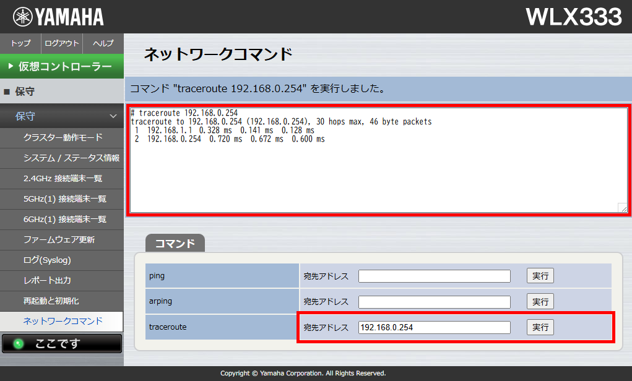The height and width of the screenshot is (381, 632).
Task: Click the Yamaha logo
Action: pyautogui.click(x=58, y=17)
